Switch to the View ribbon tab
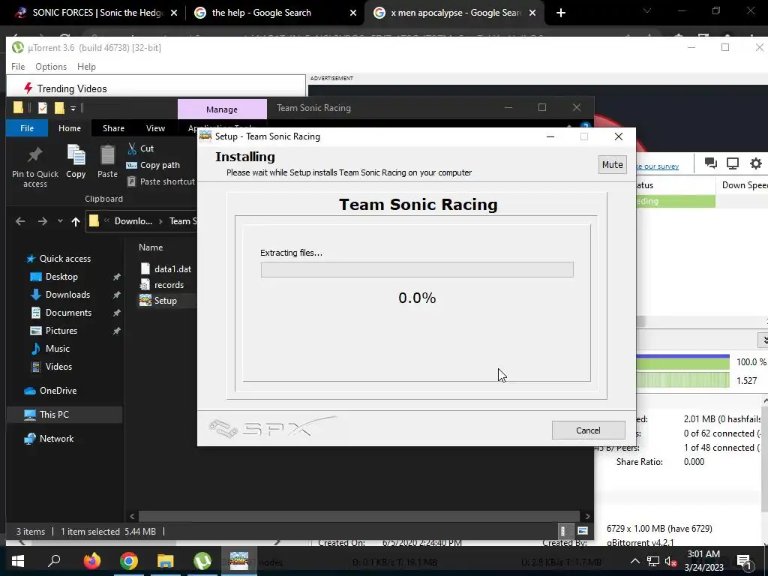 click(155, 127)
